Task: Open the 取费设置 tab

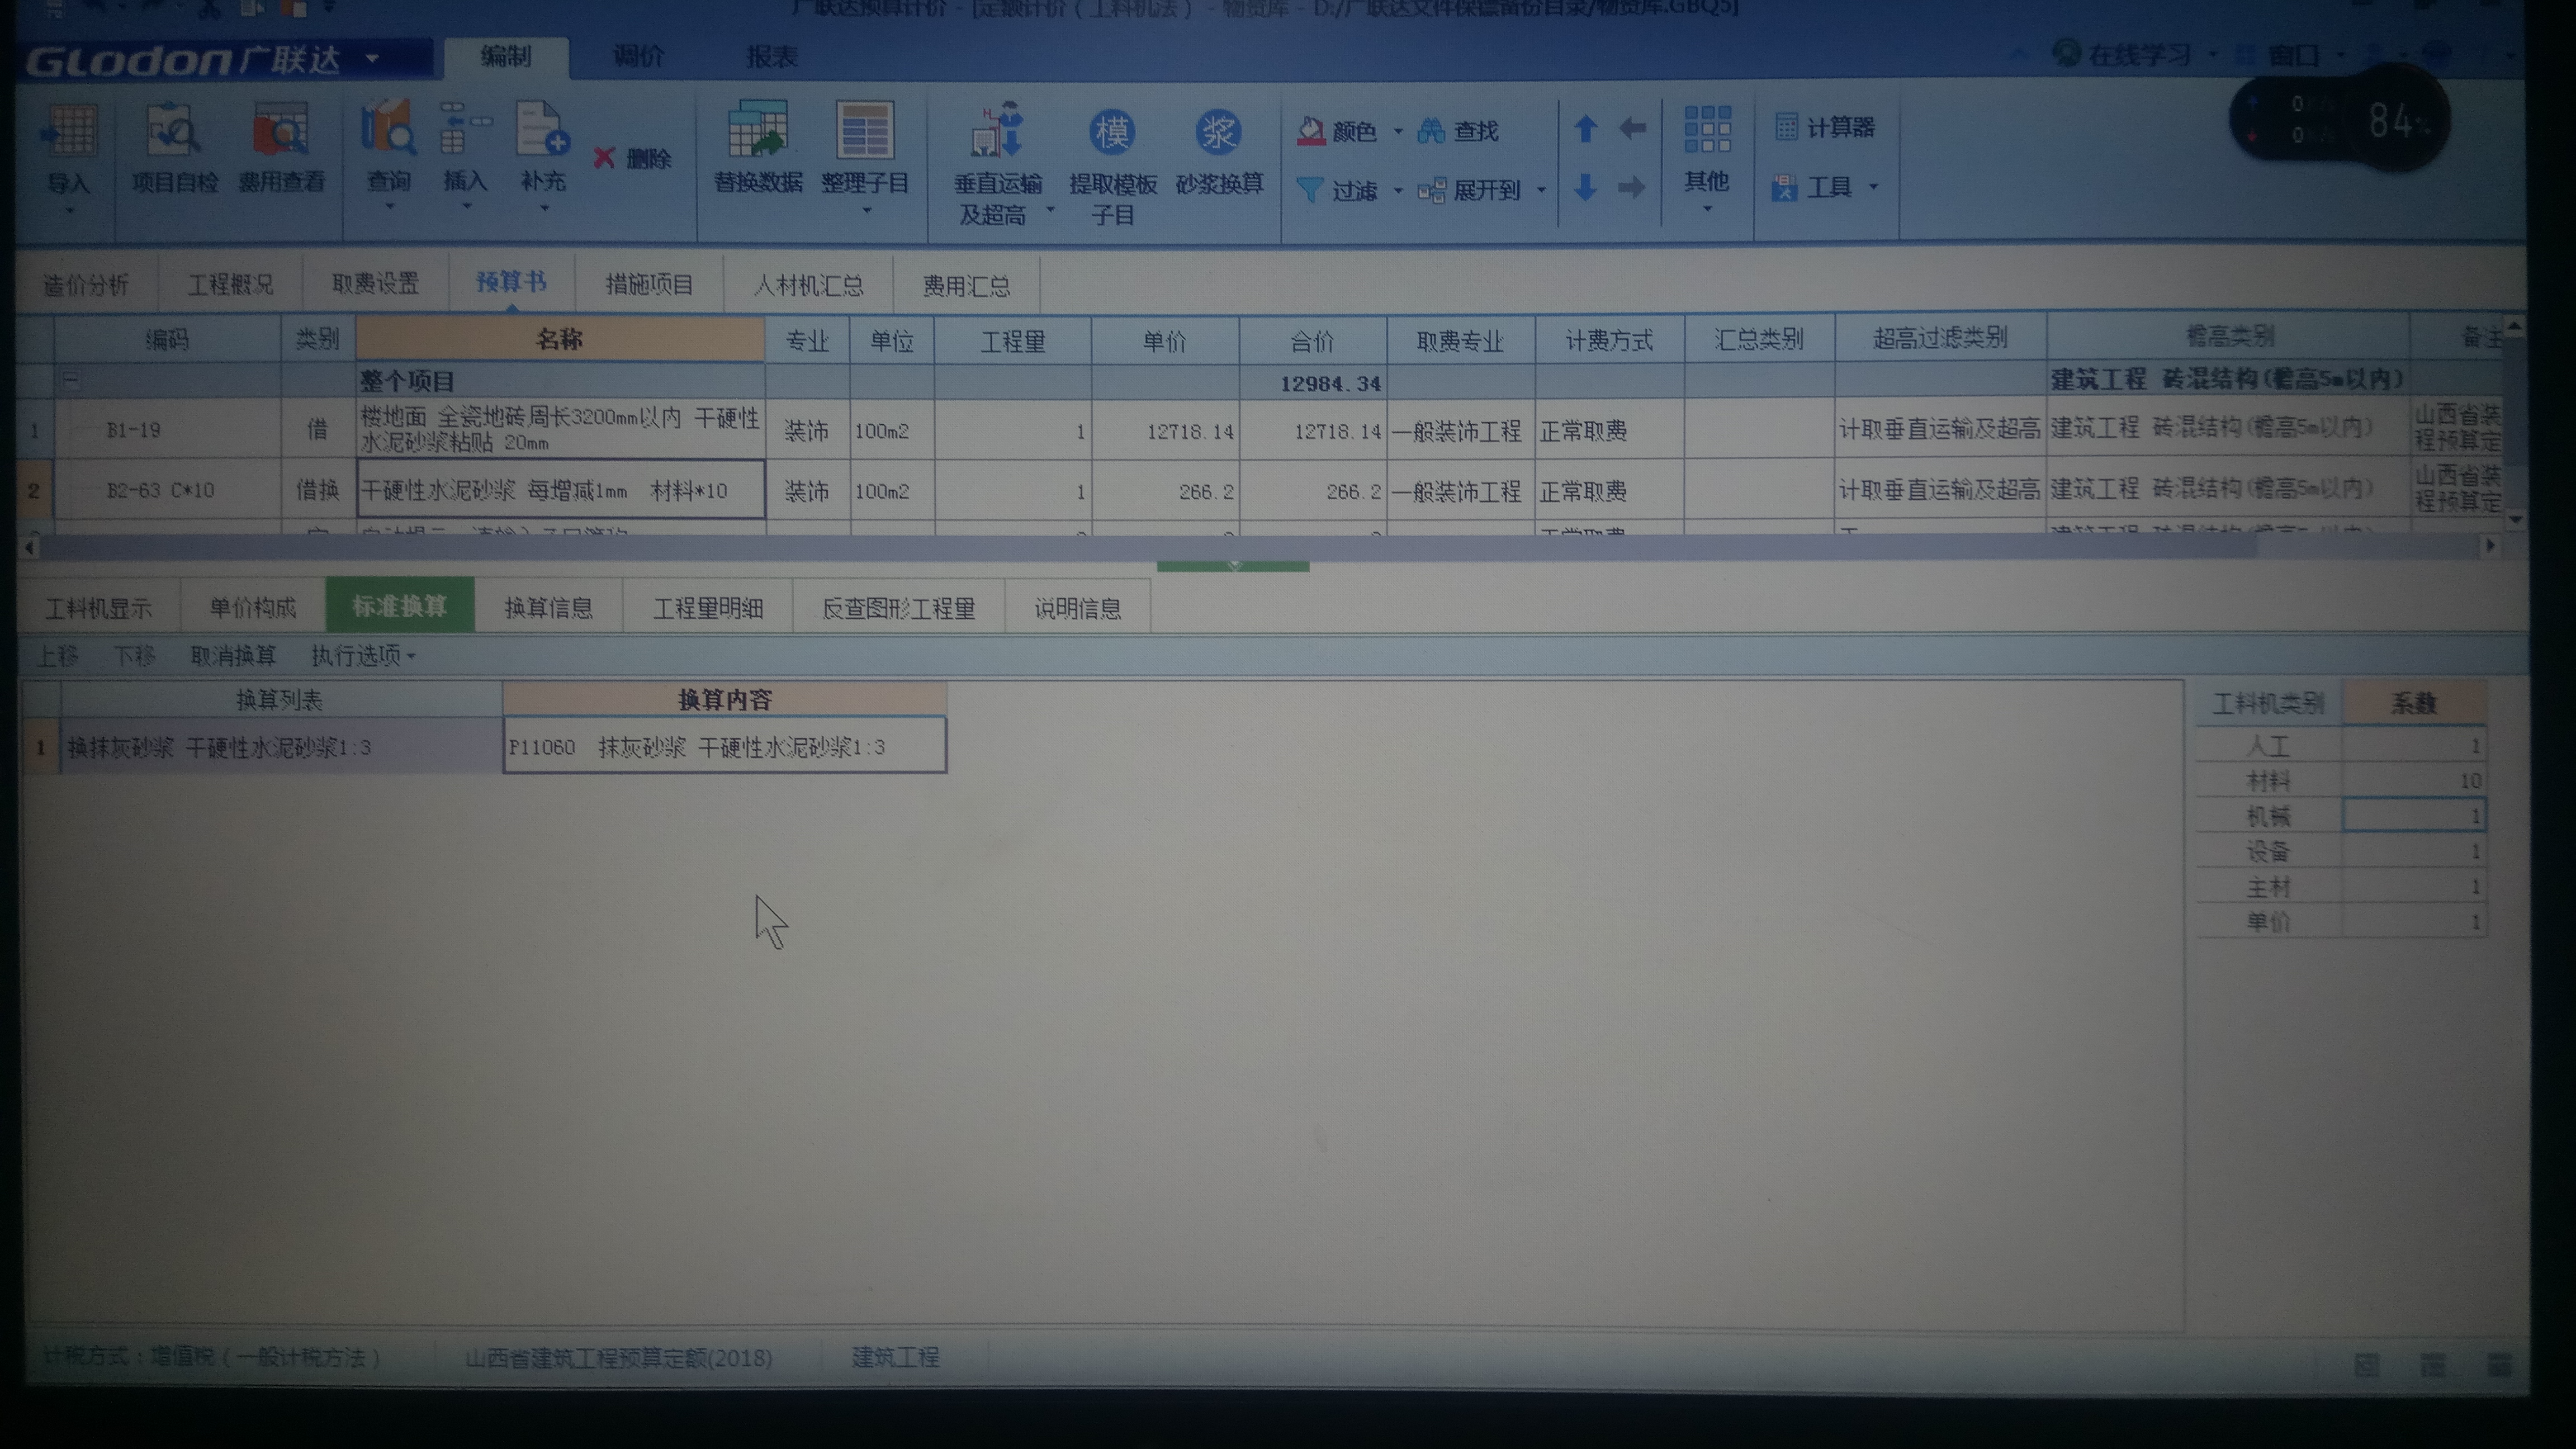Action: tap(375, 285)
